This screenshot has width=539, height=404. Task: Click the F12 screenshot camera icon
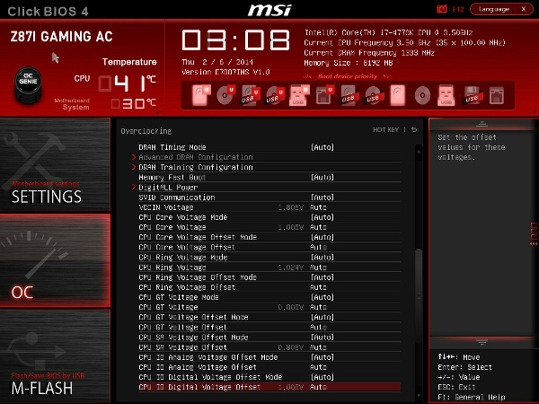[441, 9]
